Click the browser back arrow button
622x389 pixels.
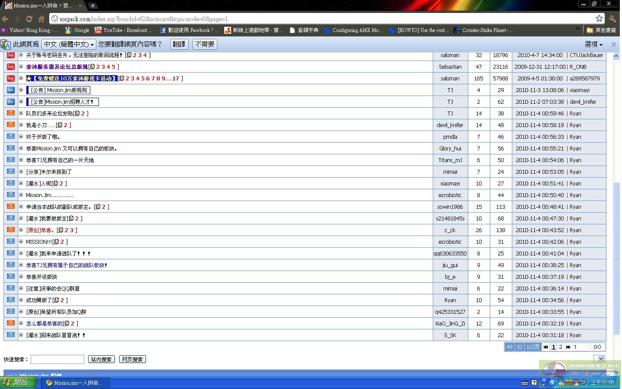5,19
